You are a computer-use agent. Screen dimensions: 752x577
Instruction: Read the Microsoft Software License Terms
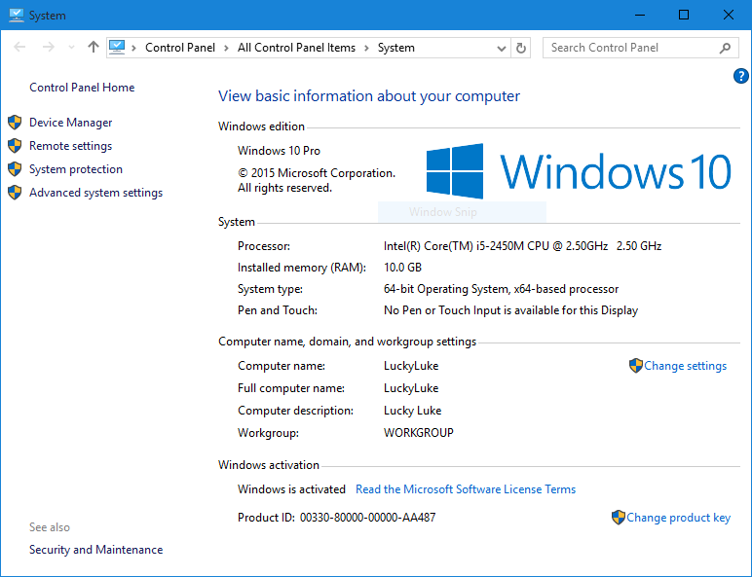[x=465, y=489]
